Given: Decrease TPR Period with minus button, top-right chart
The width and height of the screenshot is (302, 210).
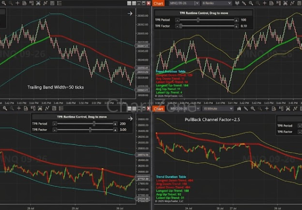Looking at the screenshot, I should point(178,20).
